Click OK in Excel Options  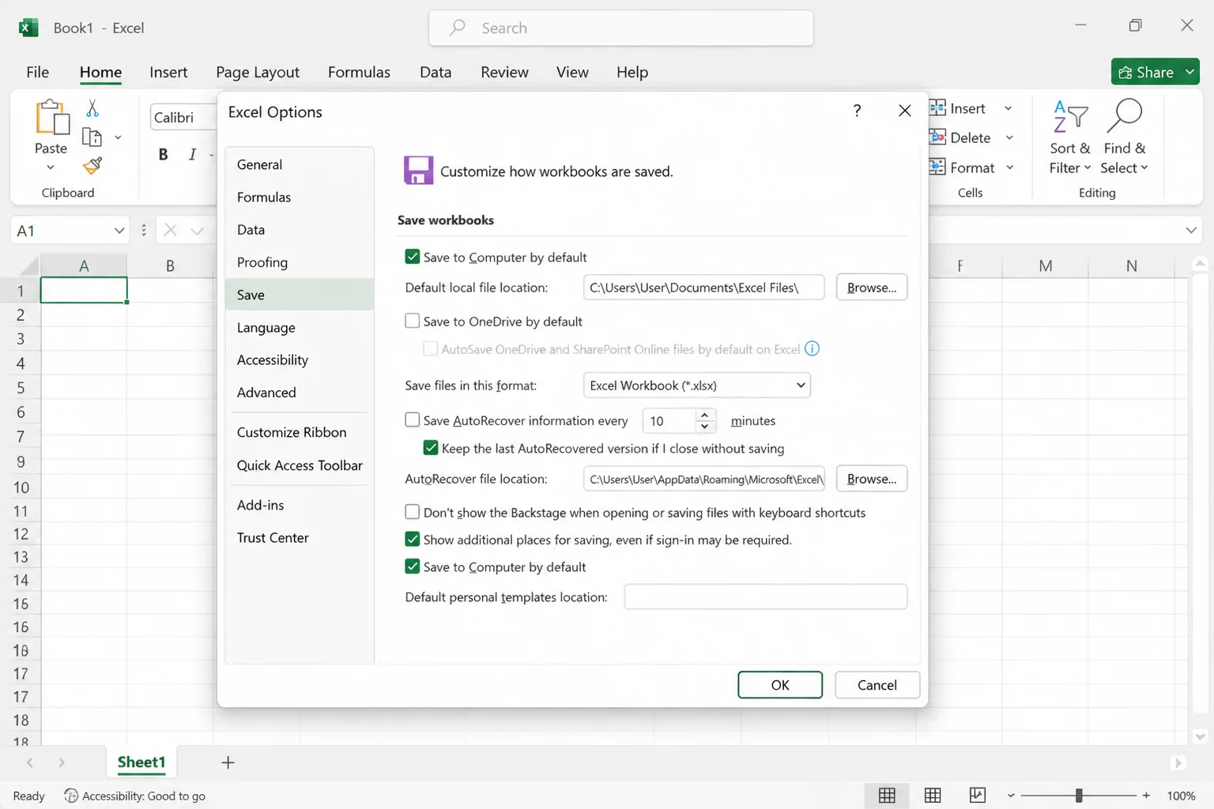click(x=780, y=685)
